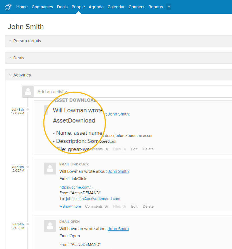Click the John Smith page title
Screen dimensions: 232x249
click(x=26, y=27)
